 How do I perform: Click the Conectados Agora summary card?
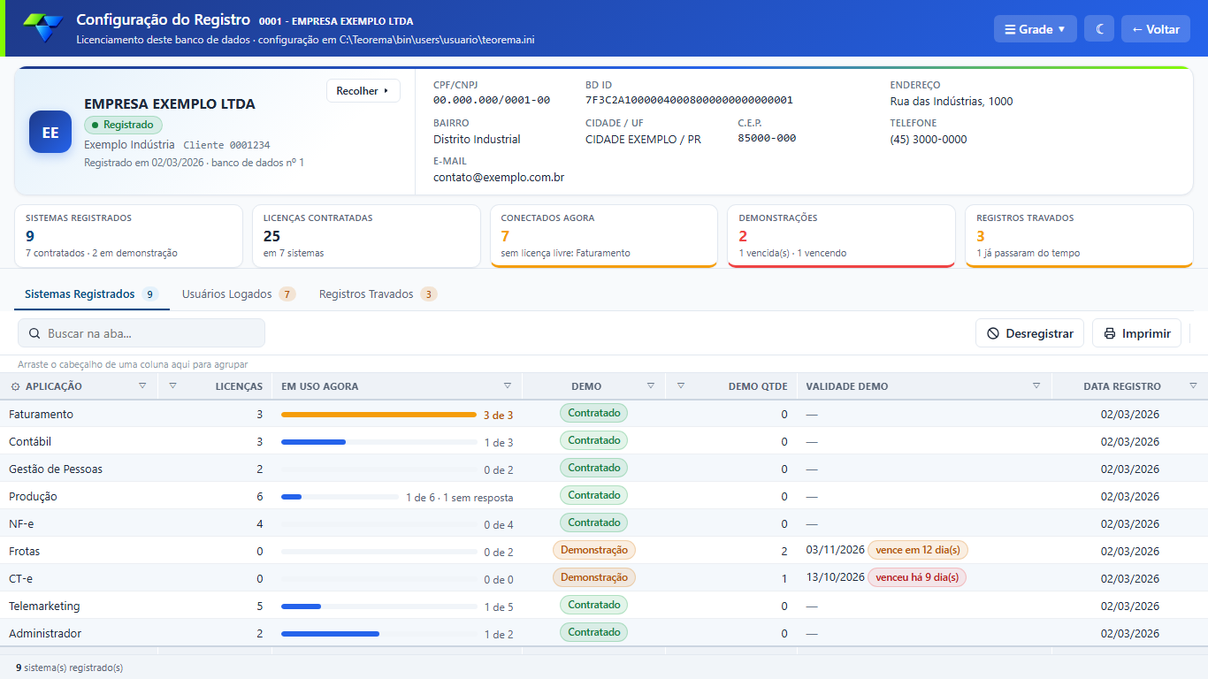pyautogui.click(x=604, y=236)
